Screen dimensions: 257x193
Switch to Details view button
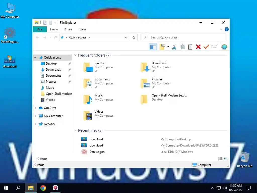pos(220,159)
